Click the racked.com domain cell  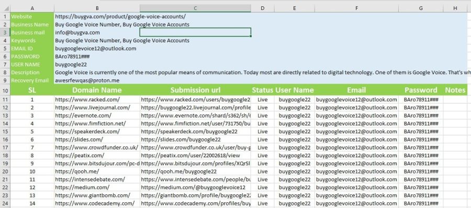[x=97, y=99]
